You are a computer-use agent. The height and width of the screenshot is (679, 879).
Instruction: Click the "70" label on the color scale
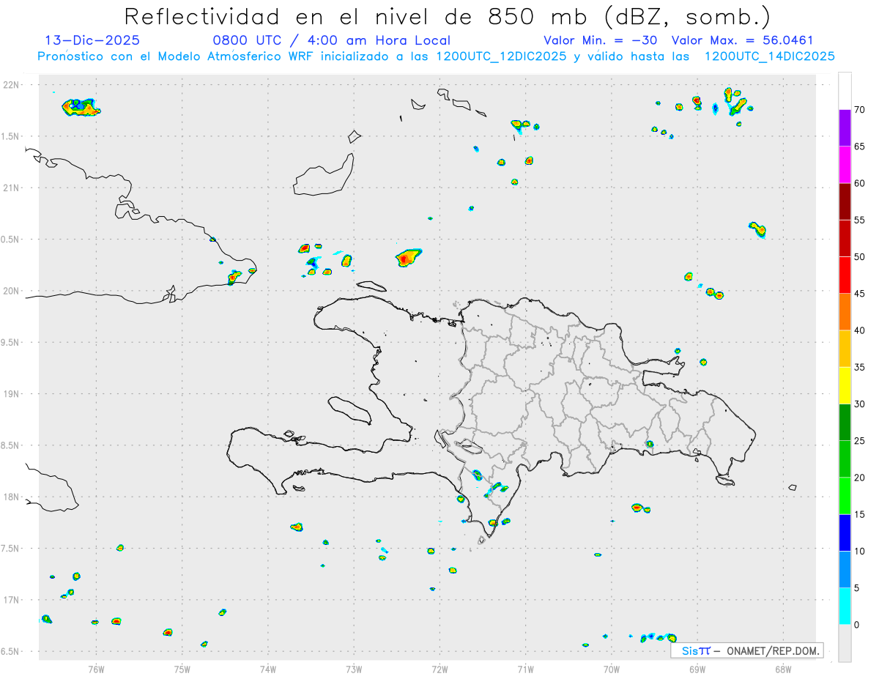[x=860, y=110]
